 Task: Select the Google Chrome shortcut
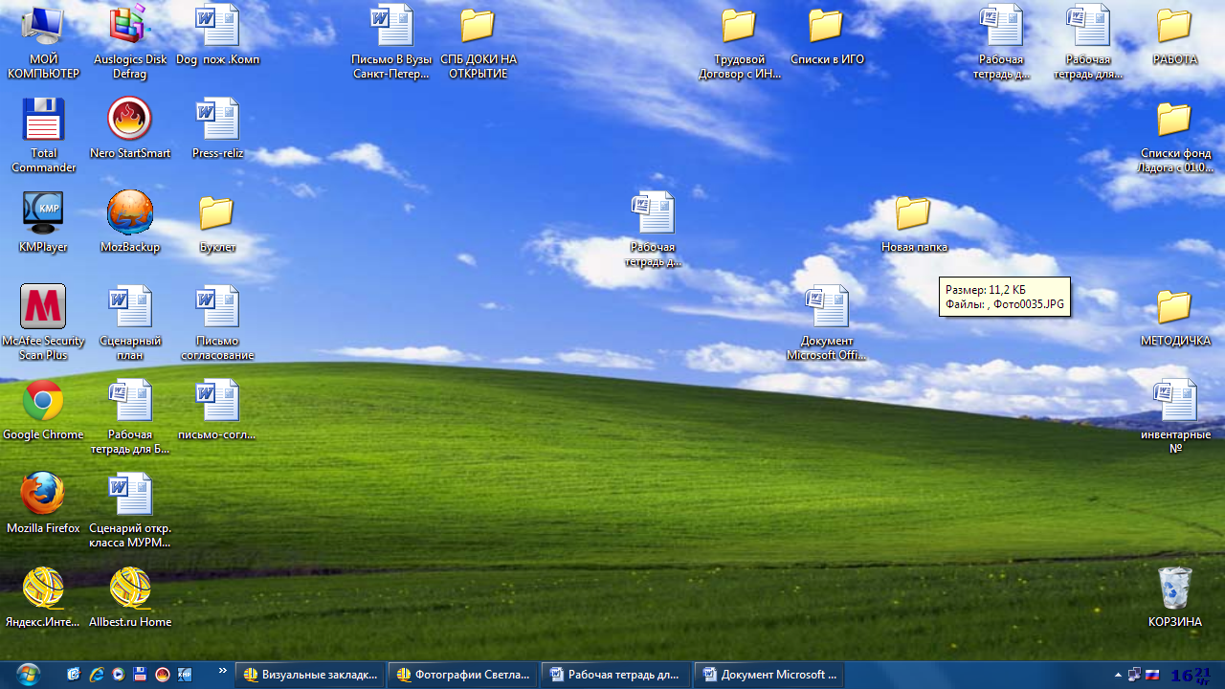pyautogui.click(x=43, y=410)
